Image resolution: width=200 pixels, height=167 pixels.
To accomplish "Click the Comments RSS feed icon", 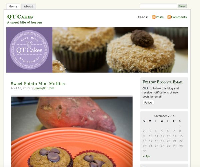I will (x=169, y=17).
